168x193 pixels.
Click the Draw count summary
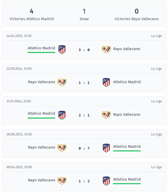pyautogui.click(x=84, y=14)
